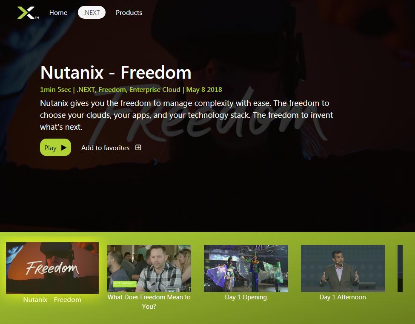This screenshot has height=324, width=415.
Task: Add to favorites text link
Action: pyautogui.click(x=105, y=148)
